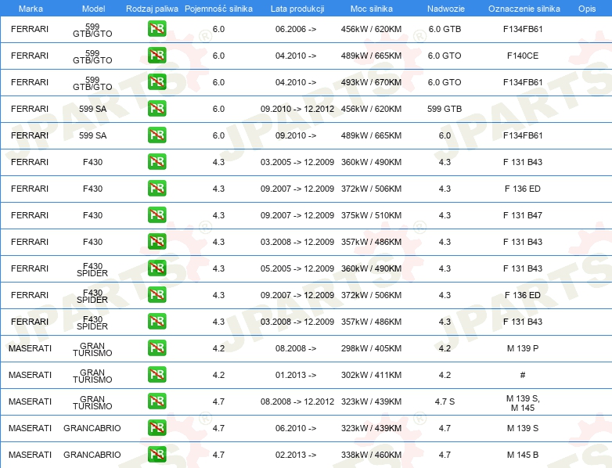Click the fuel icon in the Grancabrio 06.2010 row
The image size is (612, 468).
[157, 428]
